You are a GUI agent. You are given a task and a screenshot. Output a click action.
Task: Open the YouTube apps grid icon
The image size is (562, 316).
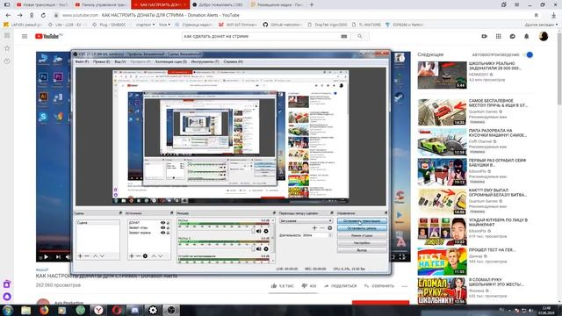click(498, 36)
